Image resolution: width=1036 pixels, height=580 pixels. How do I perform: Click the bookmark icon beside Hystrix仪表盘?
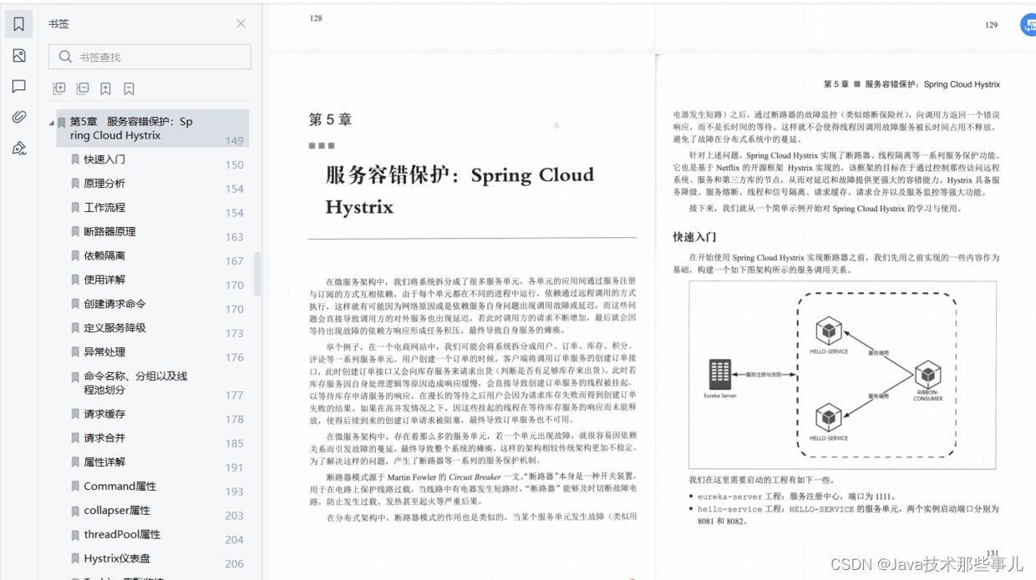click(x=75, y=558)
